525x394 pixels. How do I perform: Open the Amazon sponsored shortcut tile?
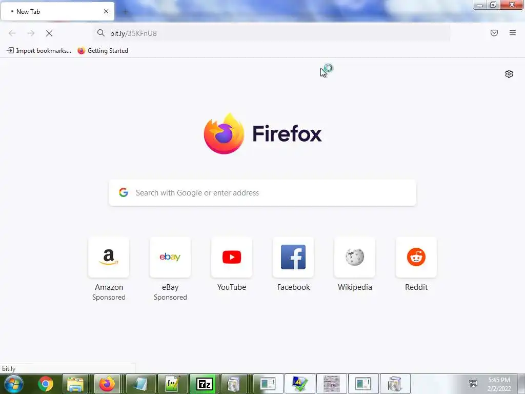[x=109, y=258]
